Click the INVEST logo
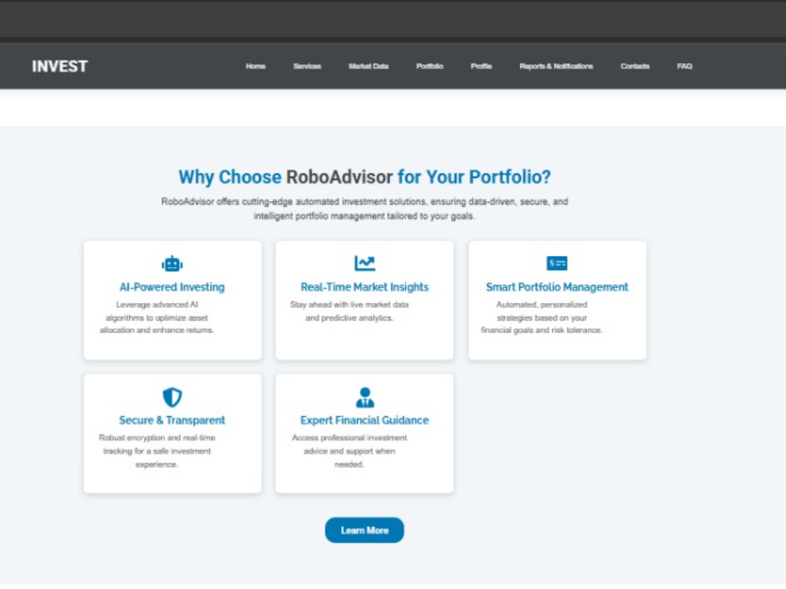The height and width of the screenshot is (589, 786). click(60, 66)
